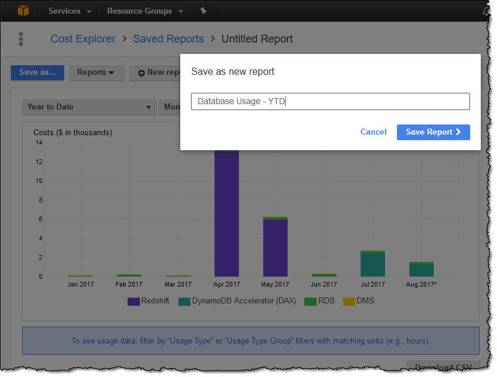Click the pin shortcut icon in top bar
The height and width of the screenshot is (377, 497).
pyautogui.click(x=203, y=11)
